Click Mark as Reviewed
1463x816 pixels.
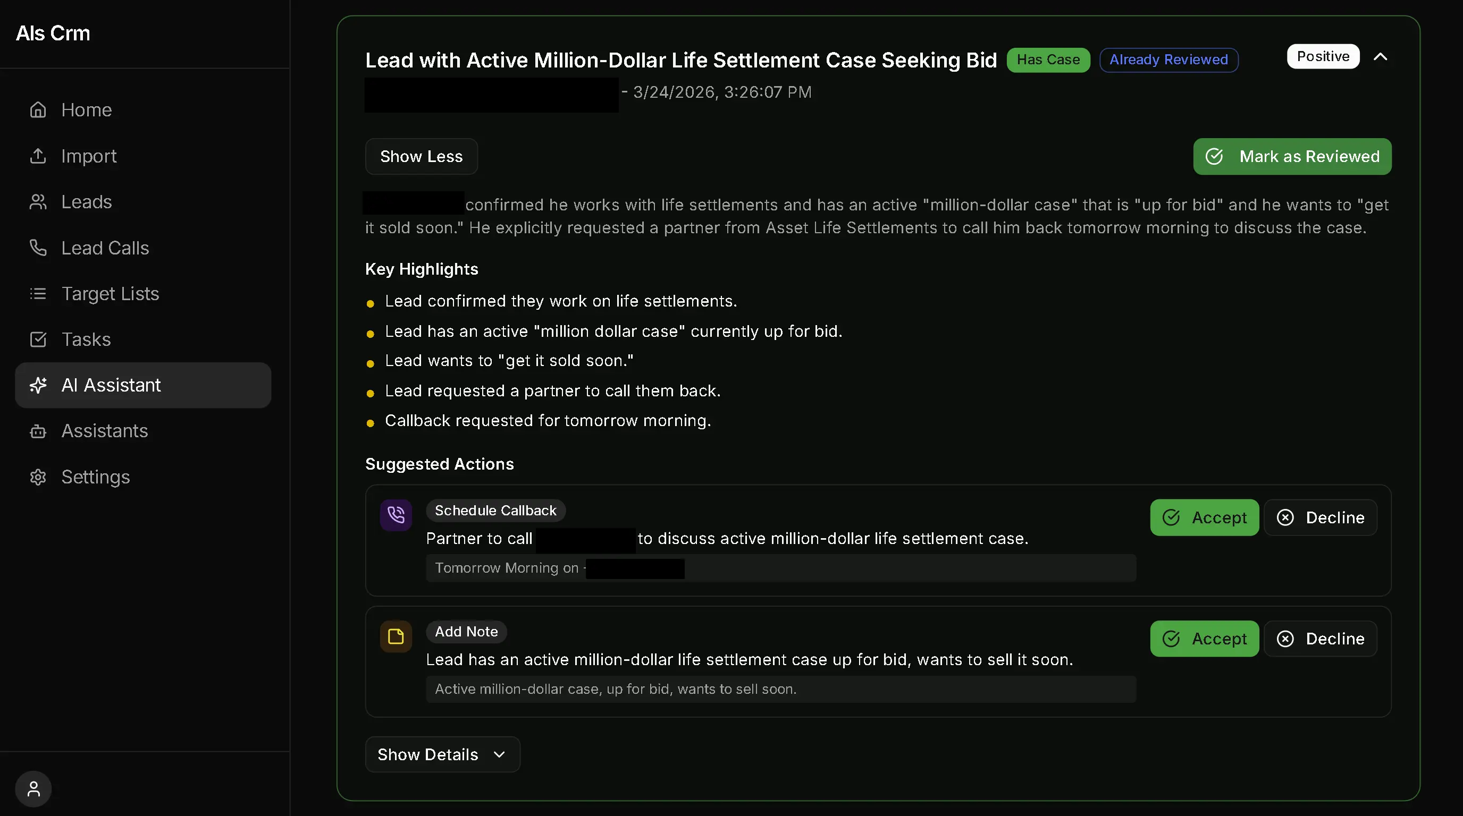(x=1291, y=156)
